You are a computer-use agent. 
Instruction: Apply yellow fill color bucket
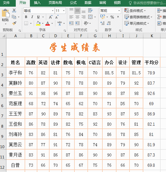(38, 23)
